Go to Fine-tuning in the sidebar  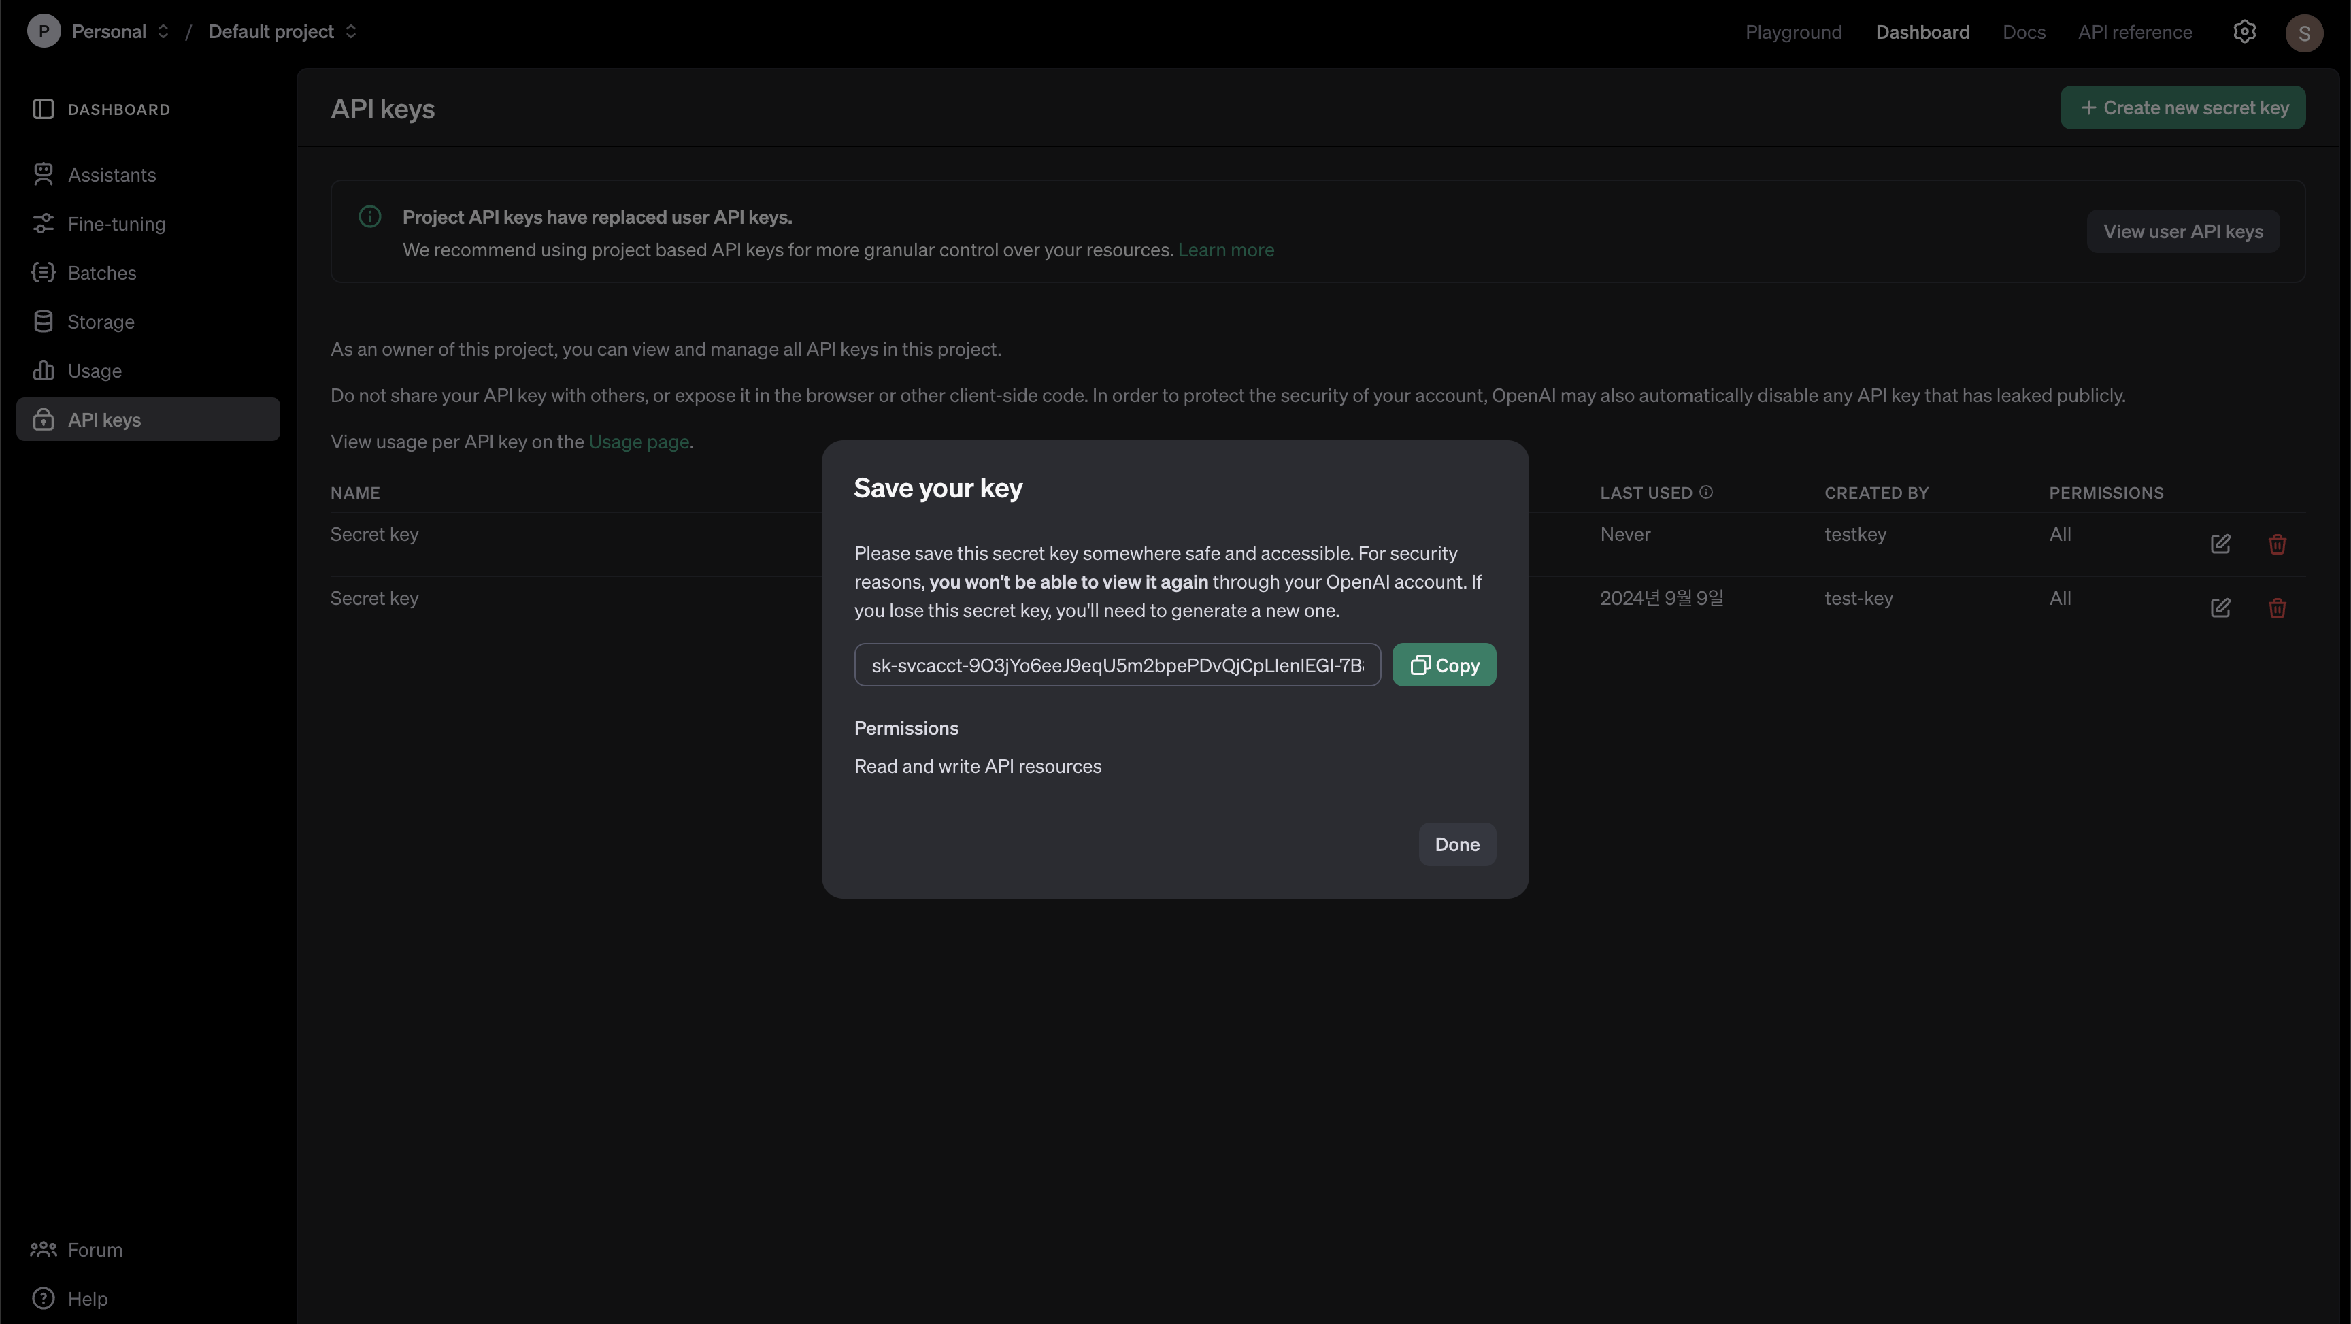point(116,224)
